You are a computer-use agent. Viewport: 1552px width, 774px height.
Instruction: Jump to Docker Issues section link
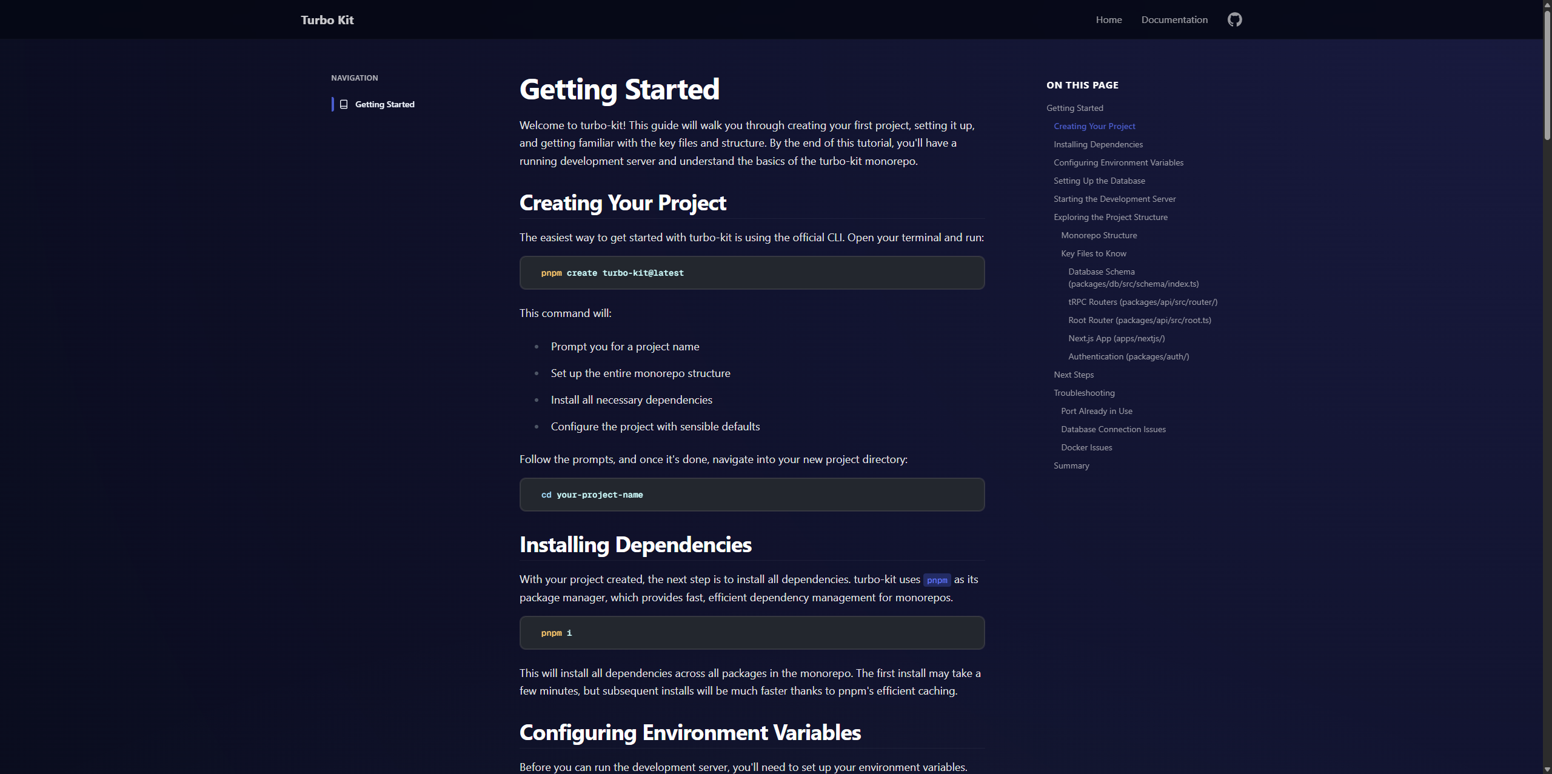pos(1086,447)
